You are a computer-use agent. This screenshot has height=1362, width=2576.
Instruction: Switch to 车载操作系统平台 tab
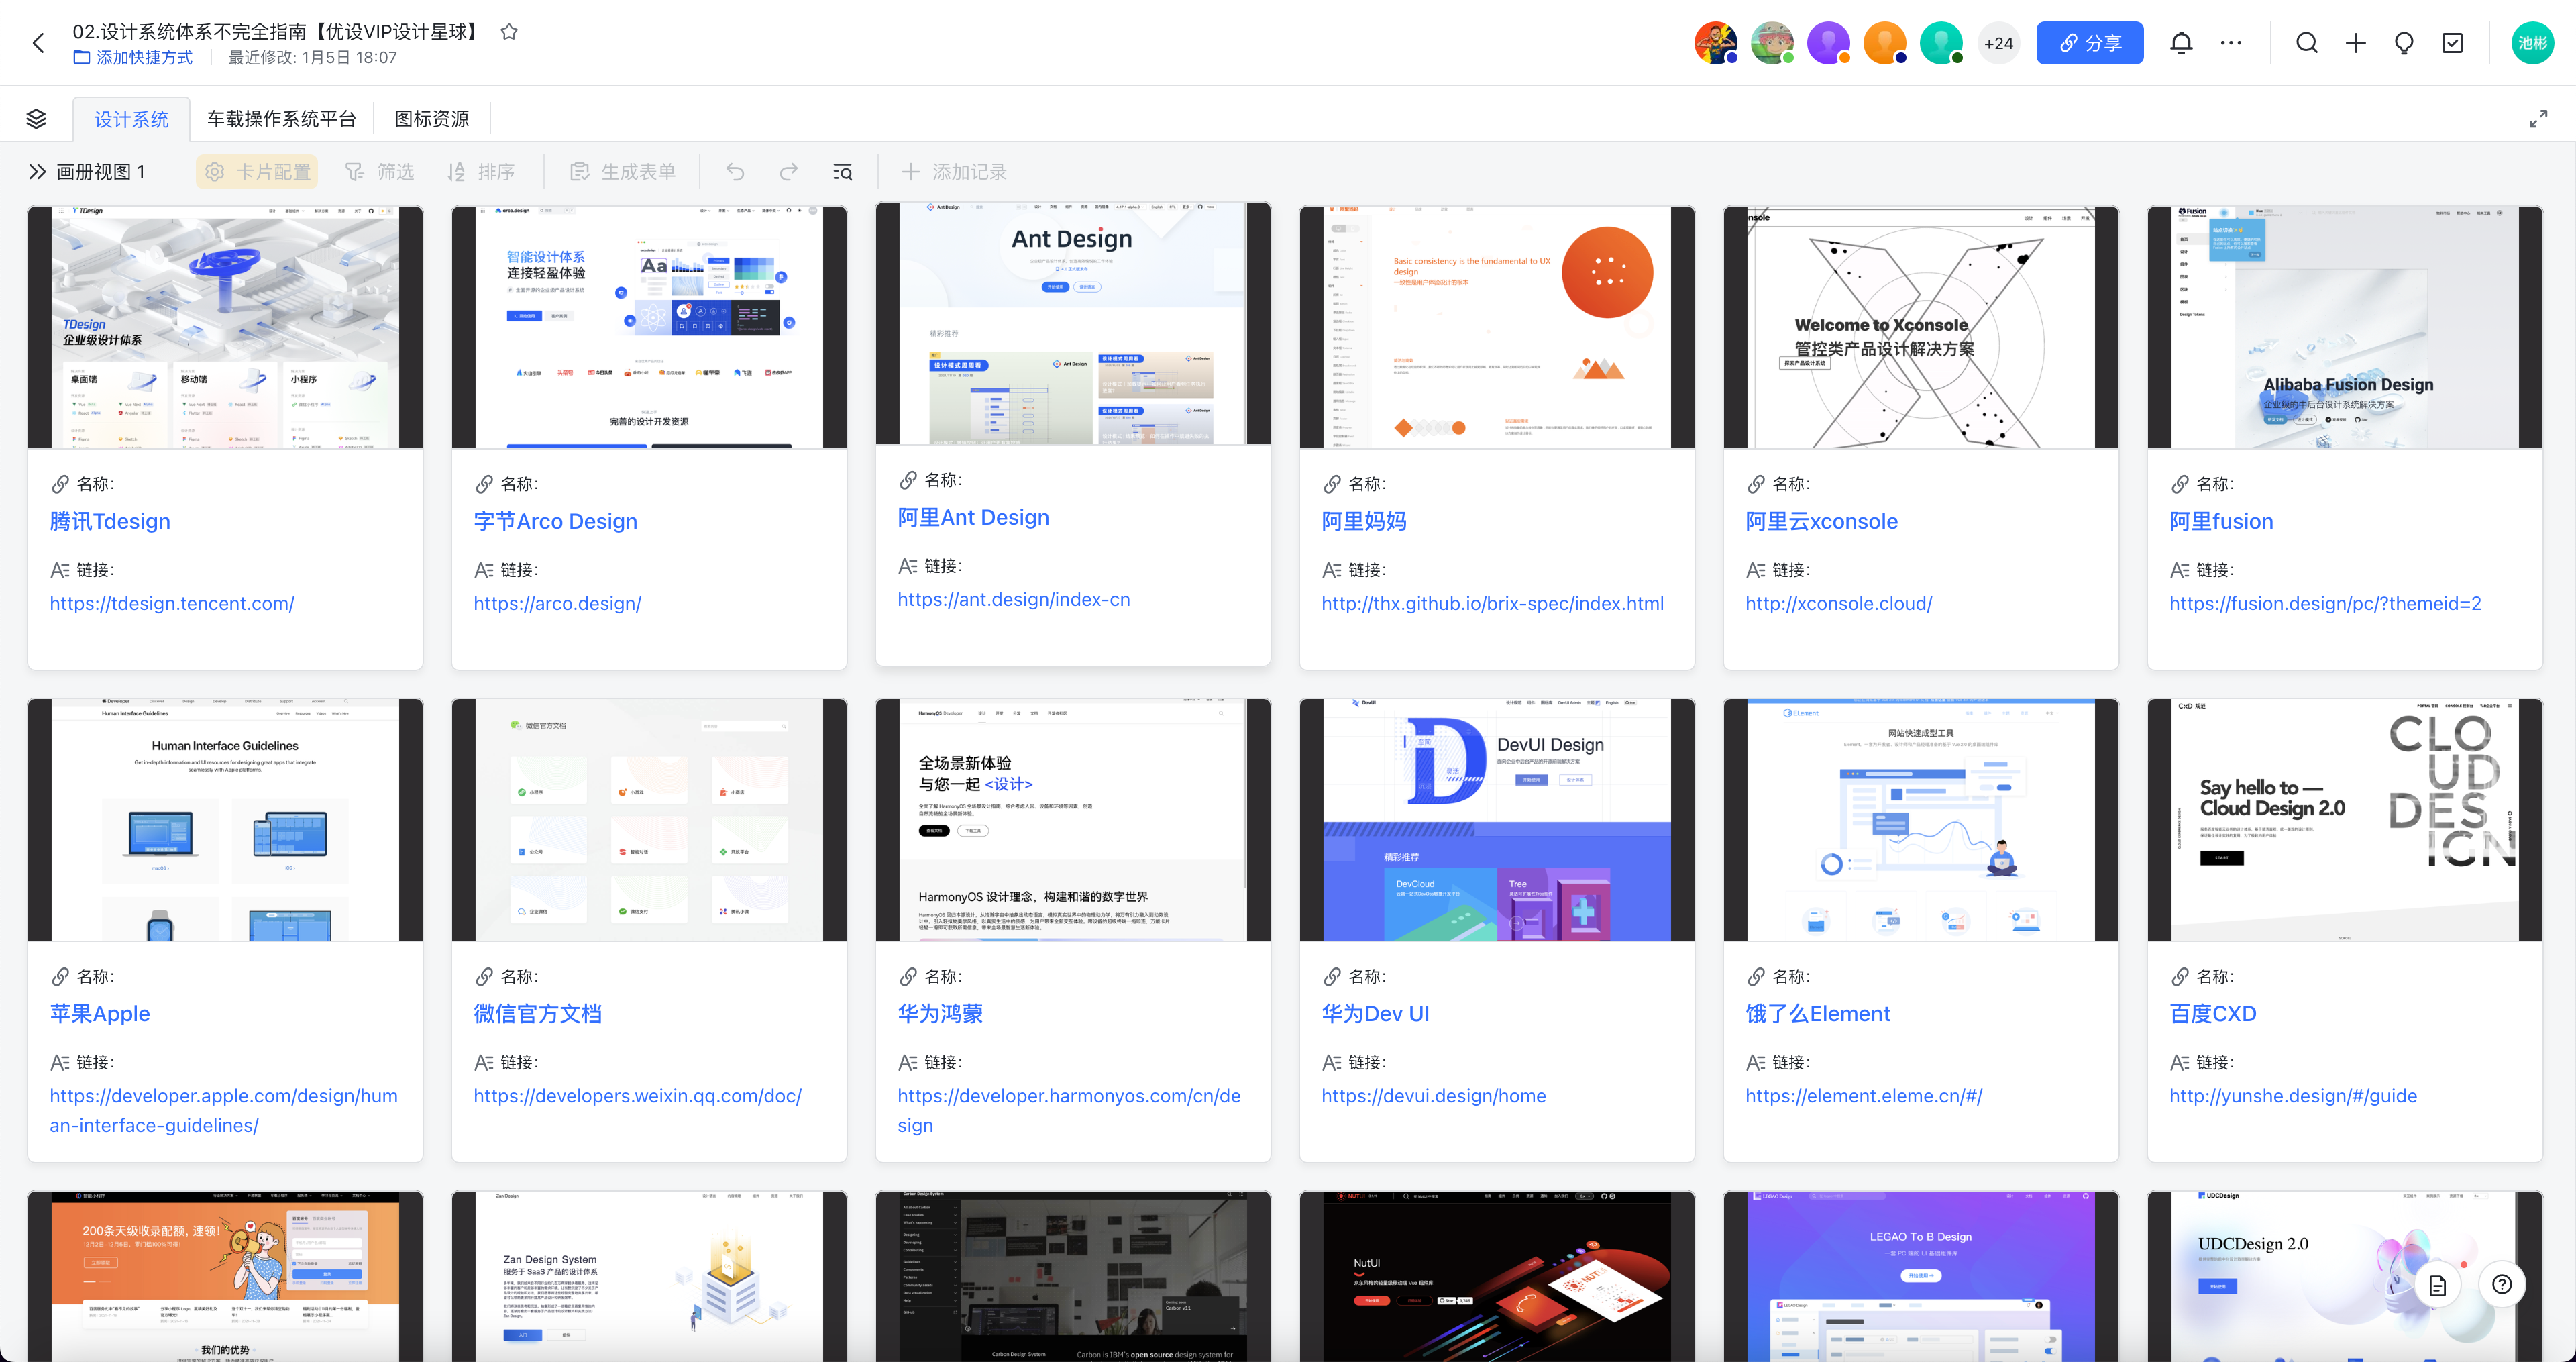click(281, 120)
